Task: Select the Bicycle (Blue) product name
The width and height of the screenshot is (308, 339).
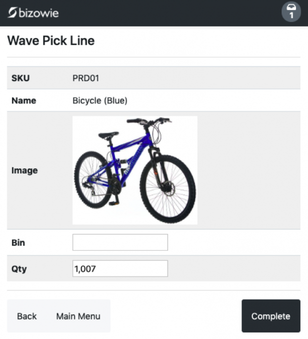Action: [100, 100]
